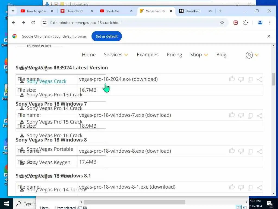This screenshot has width=278, height=209.
Task: Go forward using Chrome's arrow button
Action: 23,23
